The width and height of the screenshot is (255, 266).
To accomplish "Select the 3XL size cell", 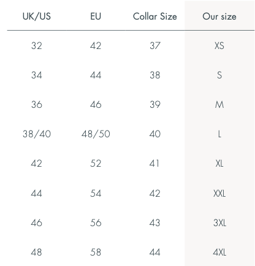I will 219,222.
